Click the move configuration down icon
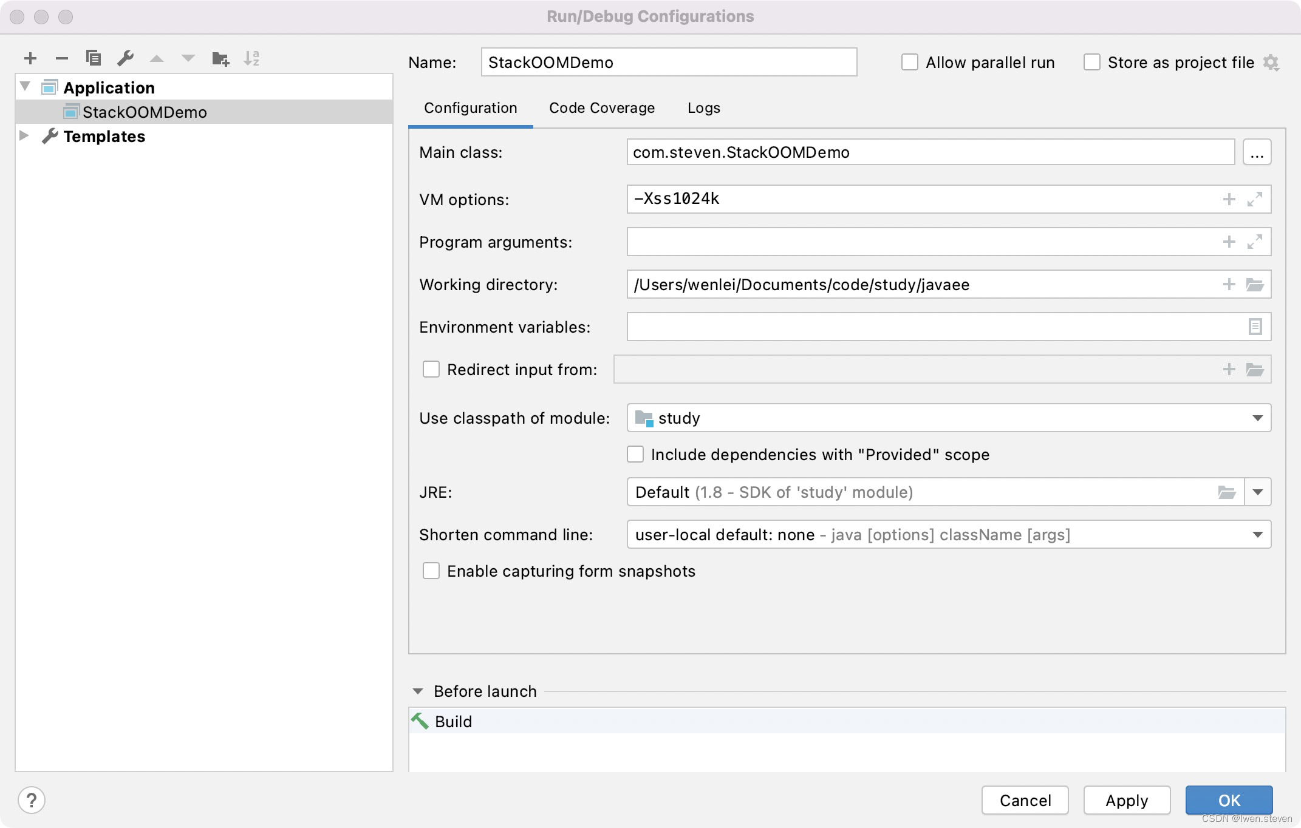This screenshot has height=828, width=1301. (187, 59)
